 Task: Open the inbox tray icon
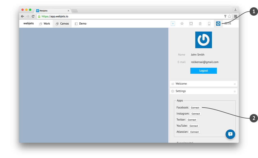[191, 24]
